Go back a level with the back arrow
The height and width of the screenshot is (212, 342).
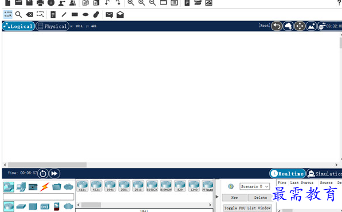pos(277,26)
